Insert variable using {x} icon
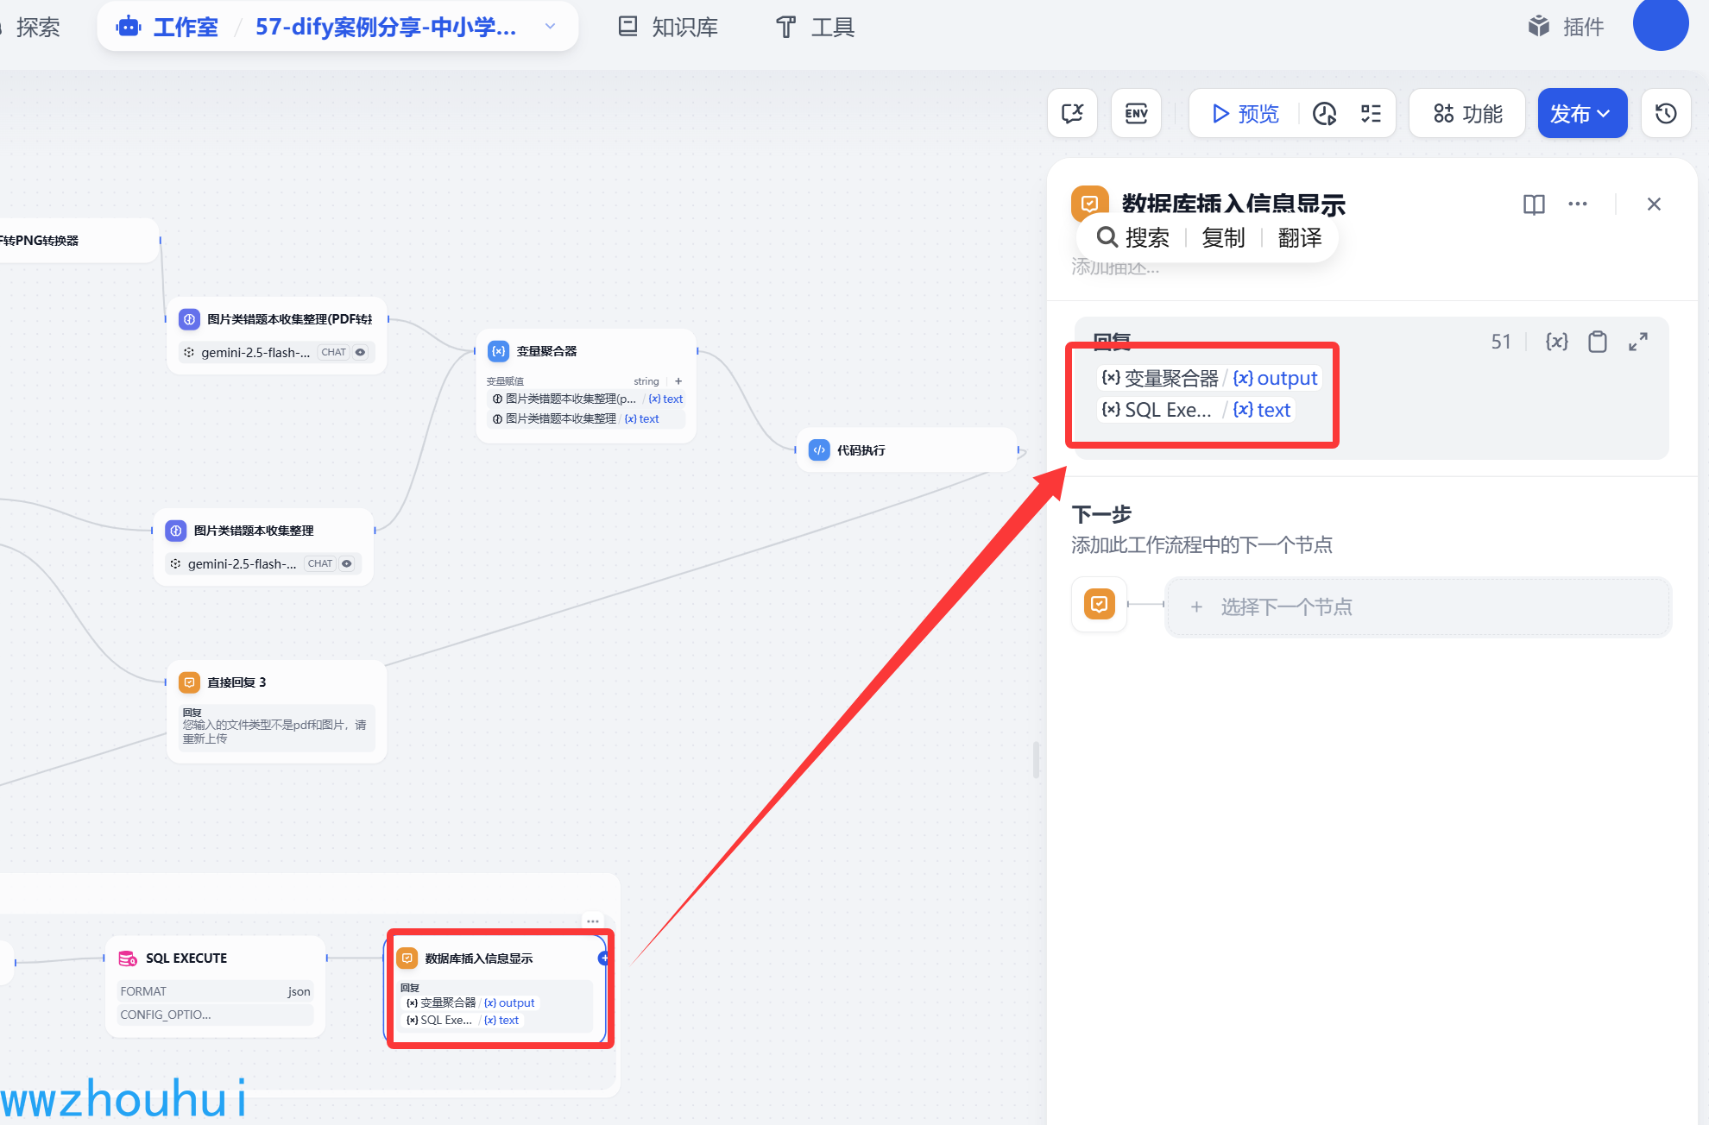The image size is (1709, 1125). click(x=1556, y=342)
